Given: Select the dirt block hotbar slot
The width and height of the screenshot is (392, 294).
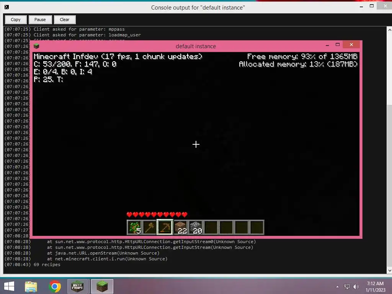Looking at the screenshot, I should click(x=180, y=227).
